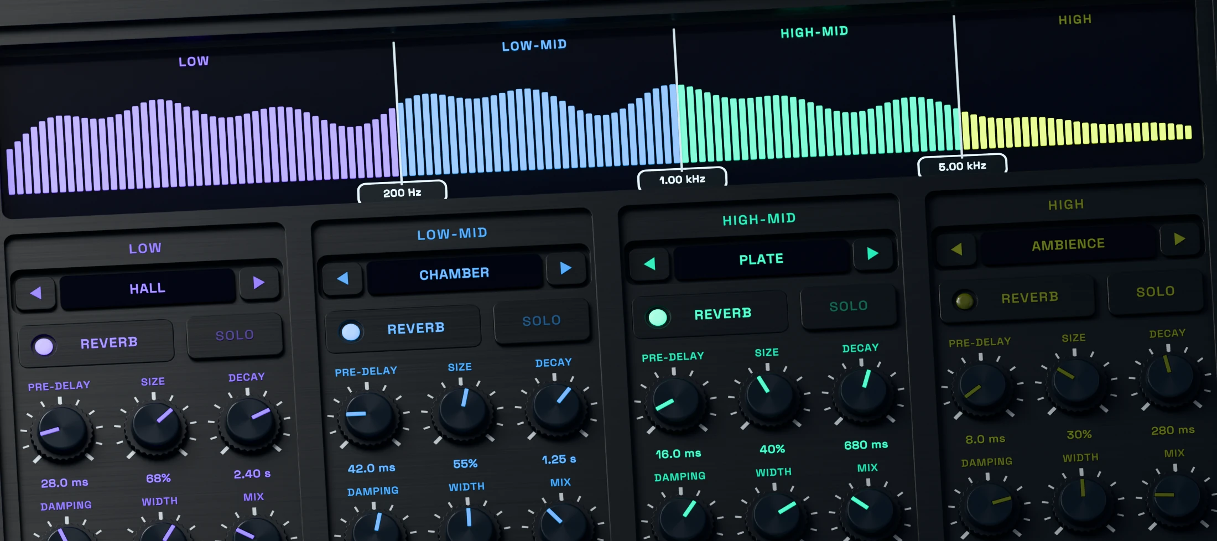Click the 1.25 s decay value
The width and height of the screenshot is (1217, 541).
[x=559, y=459]
